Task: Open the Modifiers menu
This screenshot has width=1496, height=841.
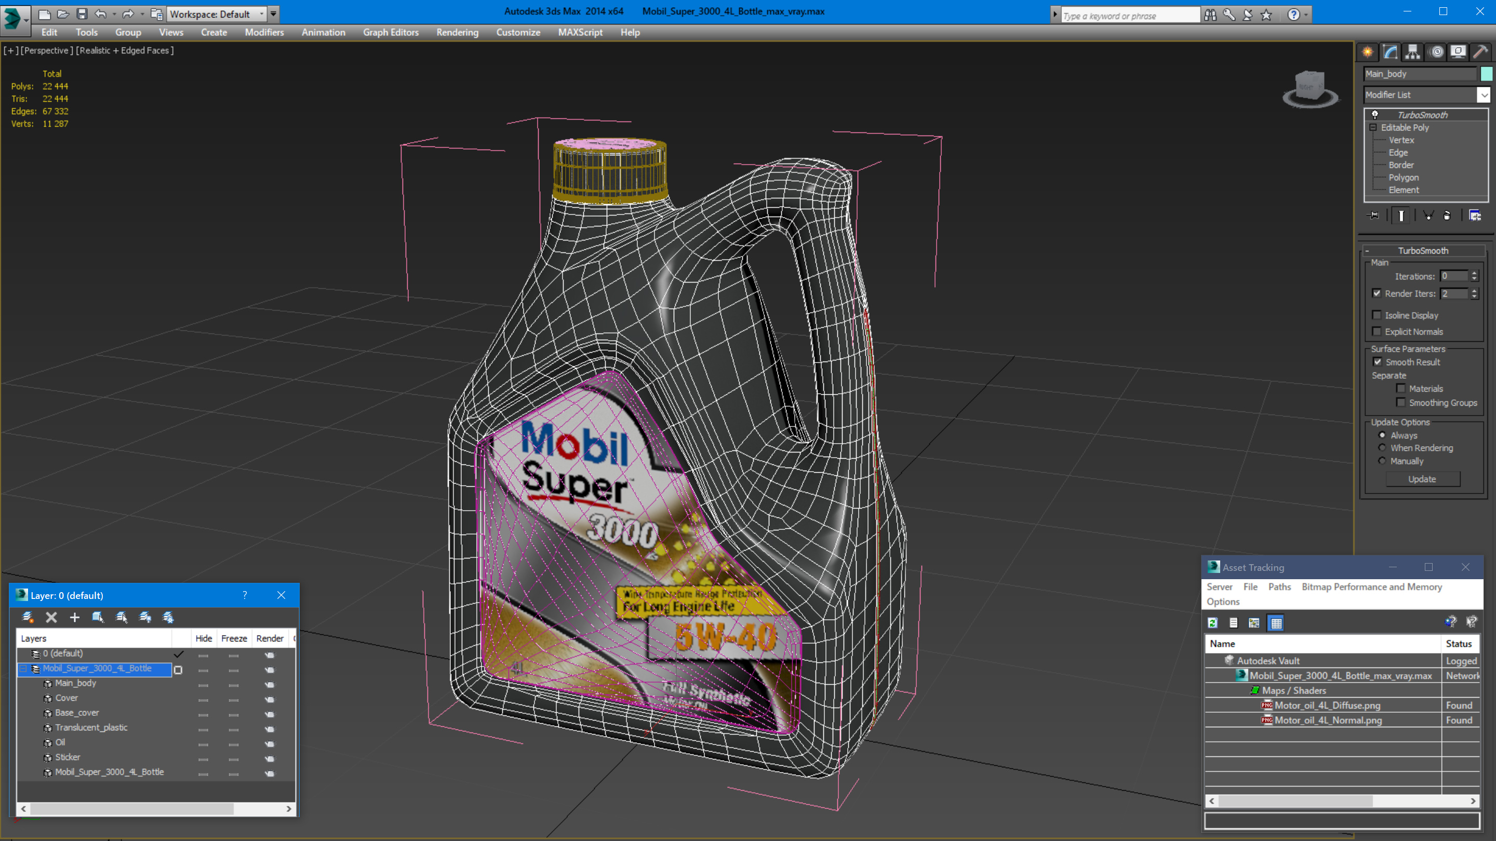Action: [x=264, y=33]
